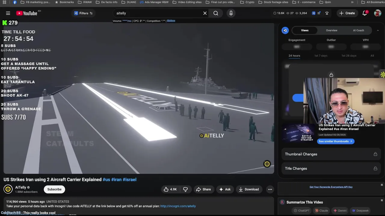Summarize the video with ChatGPT

302,211
